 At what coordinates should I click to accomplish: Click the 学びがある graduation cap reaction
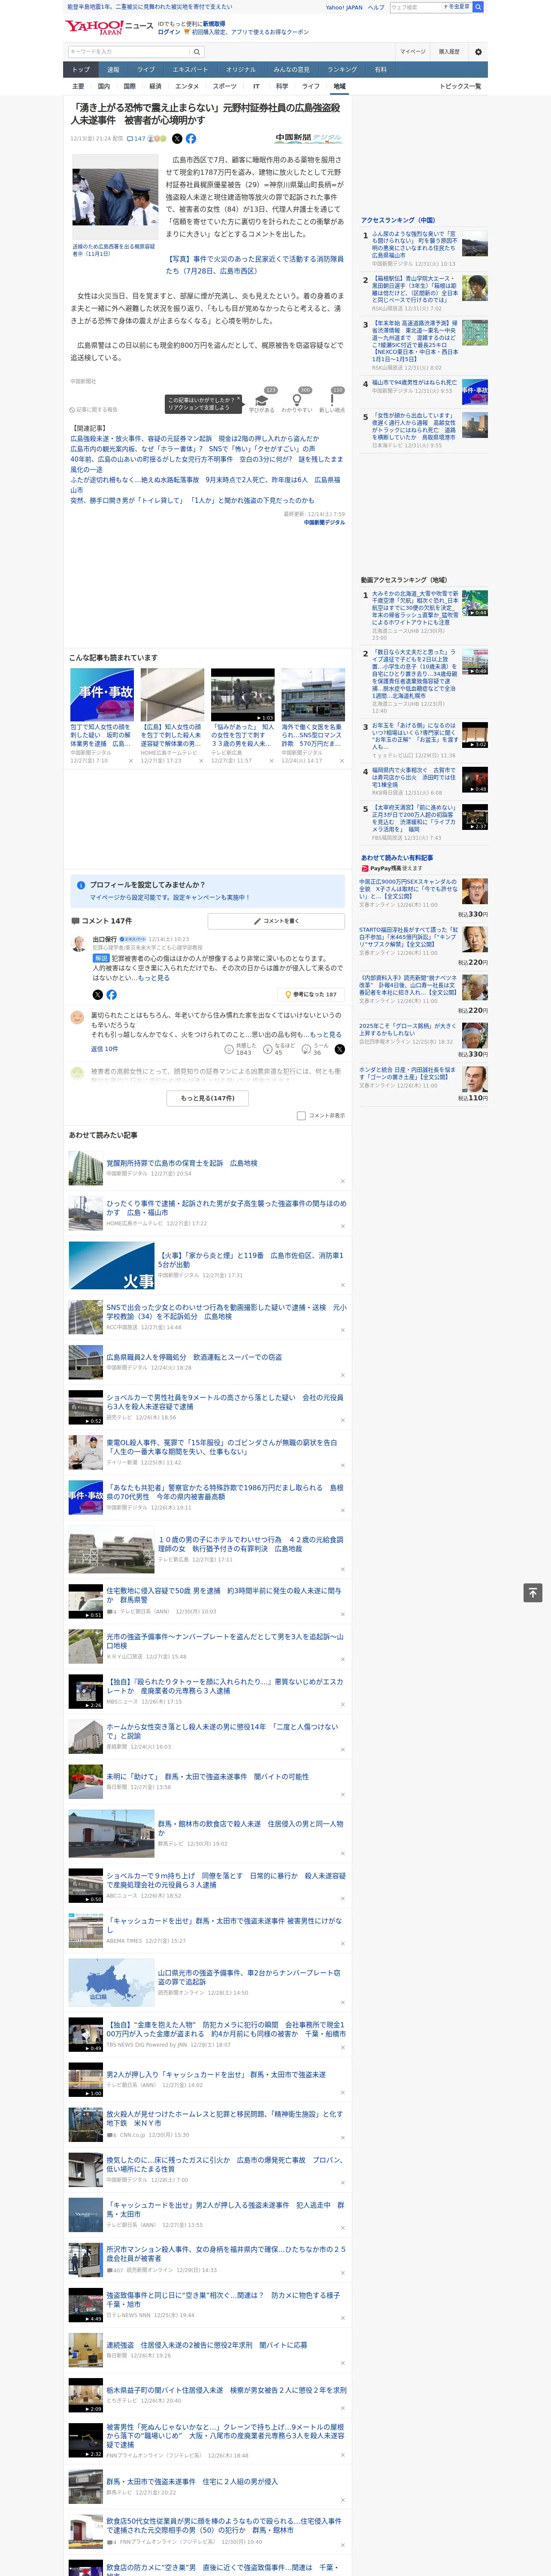pos(262,401)
